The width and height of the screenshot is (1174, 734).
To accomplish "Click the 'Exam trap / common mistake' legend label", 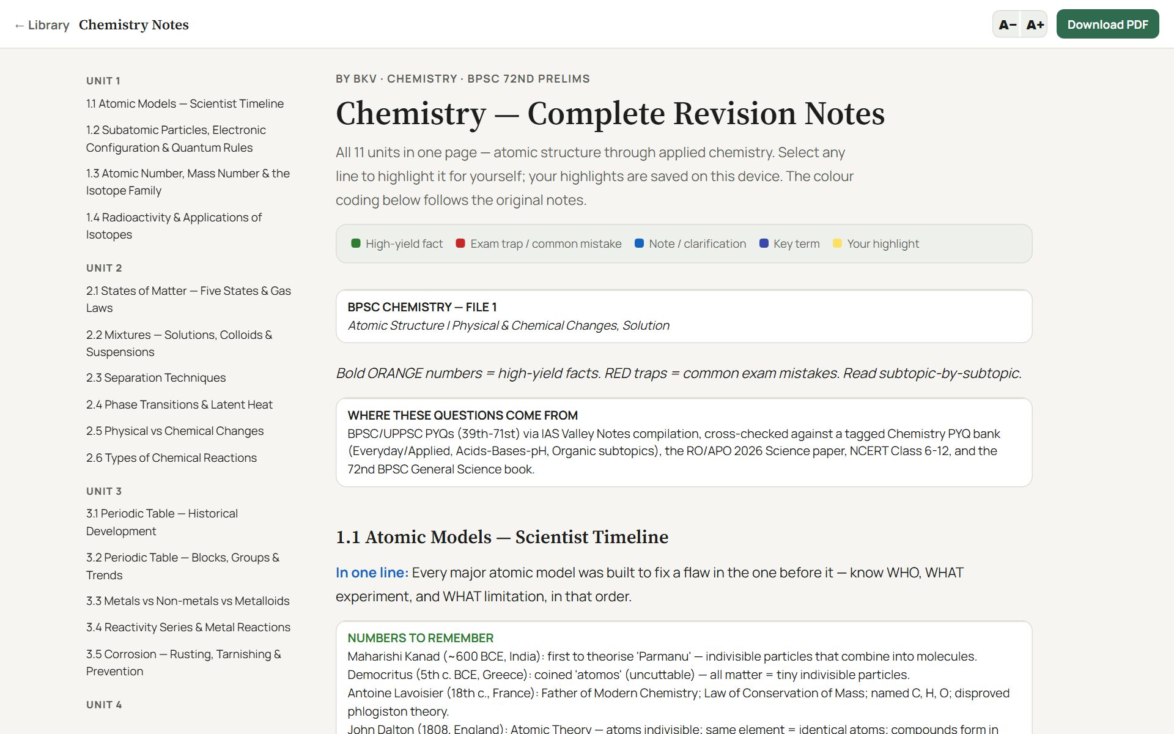I will (546, 243).
